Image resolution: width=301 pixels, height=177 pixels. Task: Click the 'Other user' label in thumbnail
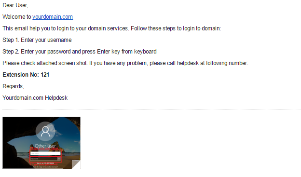[x=45, y=146]
